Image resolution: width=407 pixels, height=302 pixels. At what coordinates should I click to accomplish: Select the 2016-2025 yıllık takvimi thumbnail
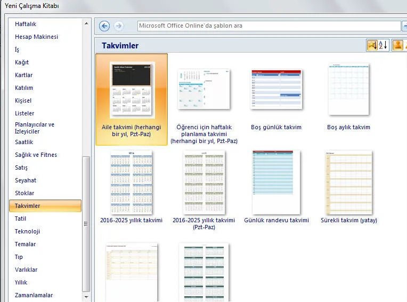click(x=131, y=182)
